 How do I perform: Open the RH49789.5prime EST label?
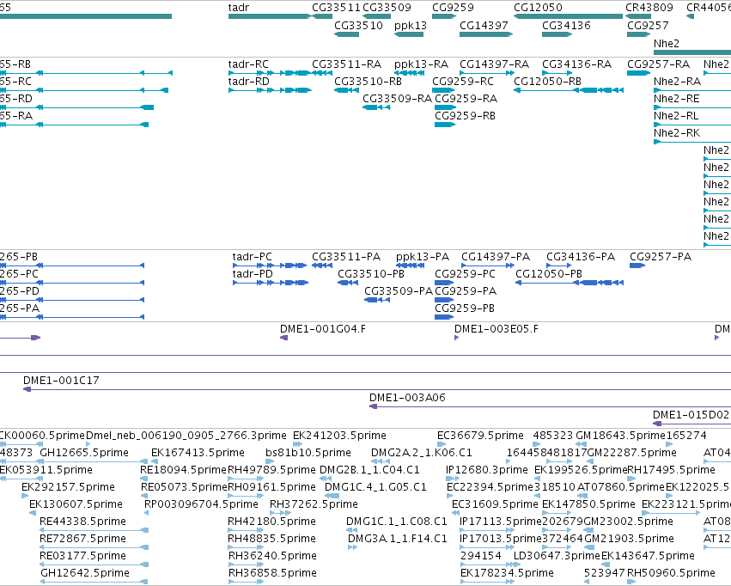click(x=271, y=470)
